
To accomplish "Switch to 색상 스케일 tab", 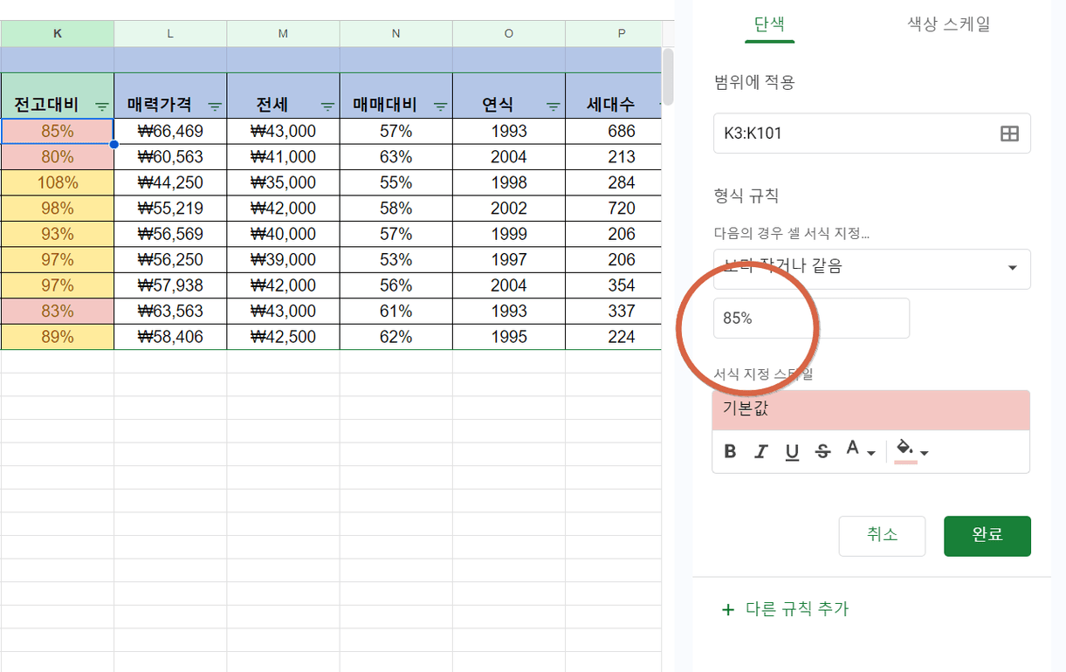I will point(949,24).
